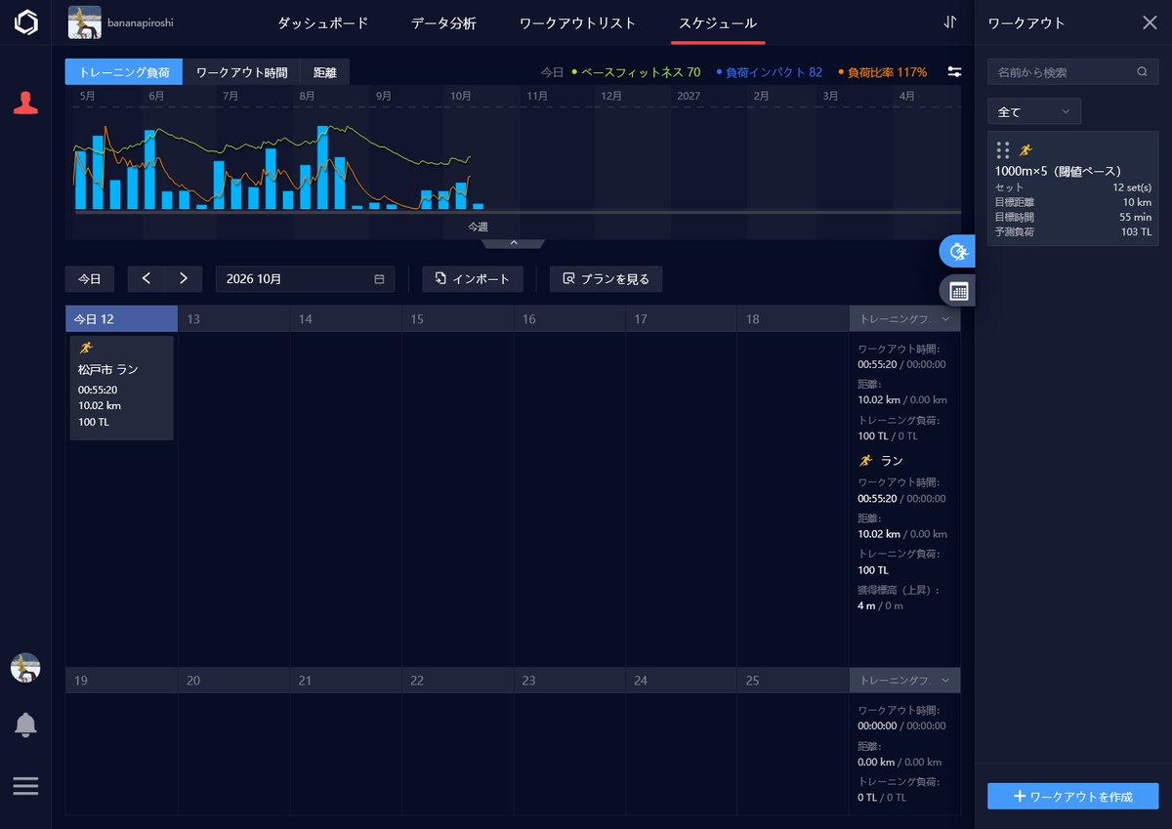1172x829 pixels.
Task: Click the magnifier search icon
Action: (x=1142, y=71)
